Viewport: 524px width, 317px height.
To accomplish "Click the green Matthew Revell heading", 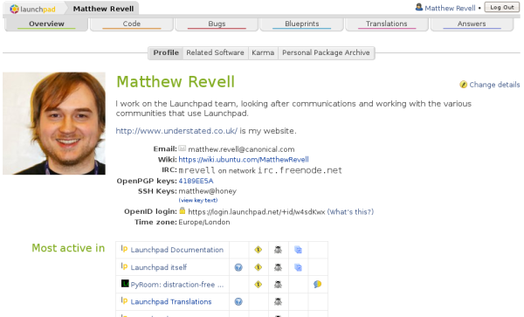I will (176, 82).
